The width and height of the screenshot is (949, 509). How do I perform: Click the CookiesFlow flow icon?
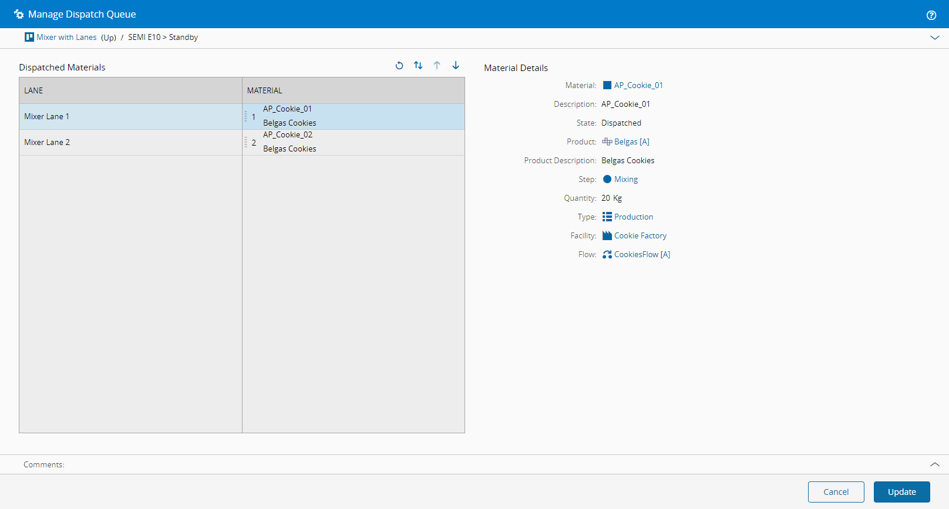click(x=607, y=254)
